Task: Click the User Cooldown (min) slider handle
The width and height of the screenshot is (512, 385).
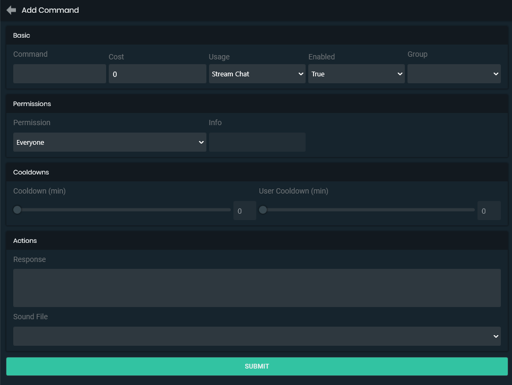Action: point(263,210)
